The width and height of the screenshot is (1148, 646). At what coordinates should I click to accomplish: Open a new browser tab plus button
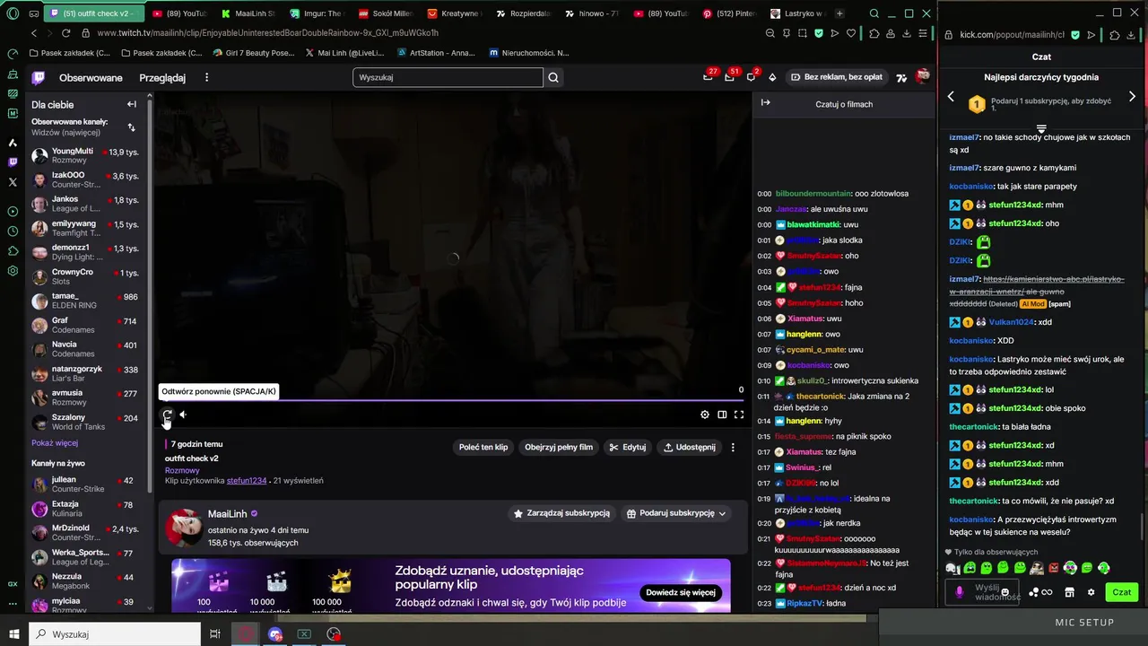pyautogui.click(x=839, y=13)
